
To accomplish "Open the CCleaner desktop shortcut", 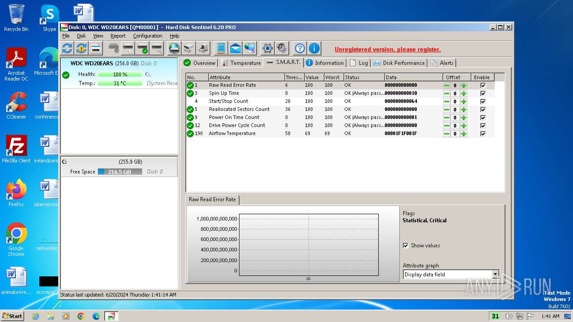I will coord(16,106).
